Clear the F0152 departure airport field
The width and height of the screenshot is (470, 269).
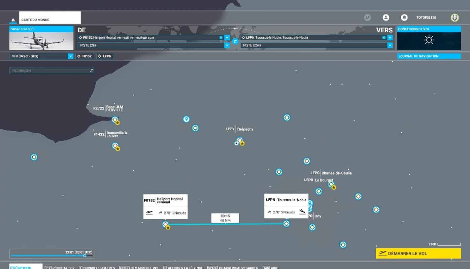(x=221, y=38)
